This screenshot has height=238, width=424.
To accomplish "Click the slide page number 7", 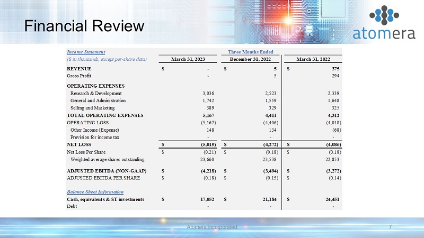I will [390, 227].
